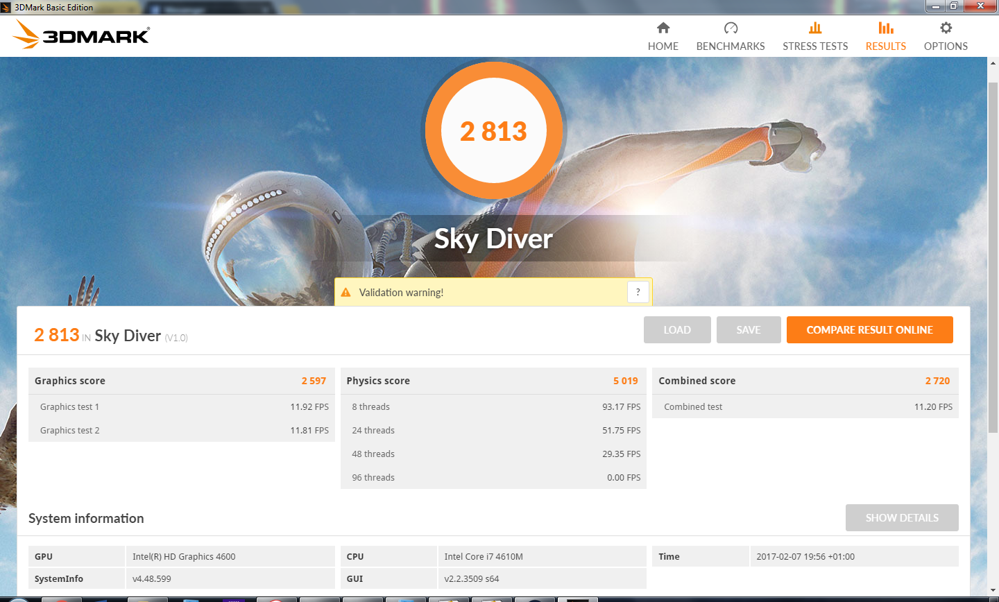Select the 48 threads row label

click(x=373, y=454)
